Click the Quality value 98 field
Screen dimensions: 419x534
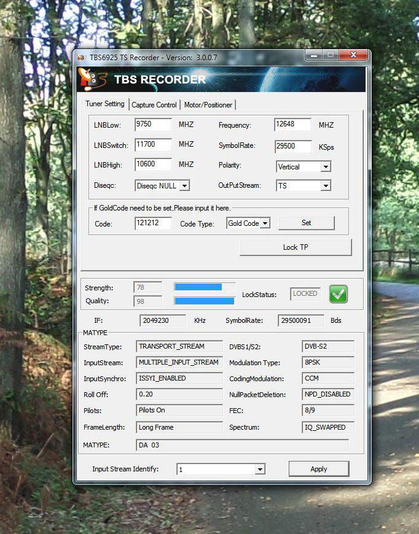tap(147, 301)
